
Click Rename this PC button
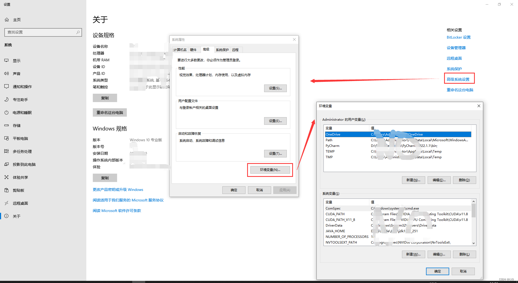click(110, 113)
